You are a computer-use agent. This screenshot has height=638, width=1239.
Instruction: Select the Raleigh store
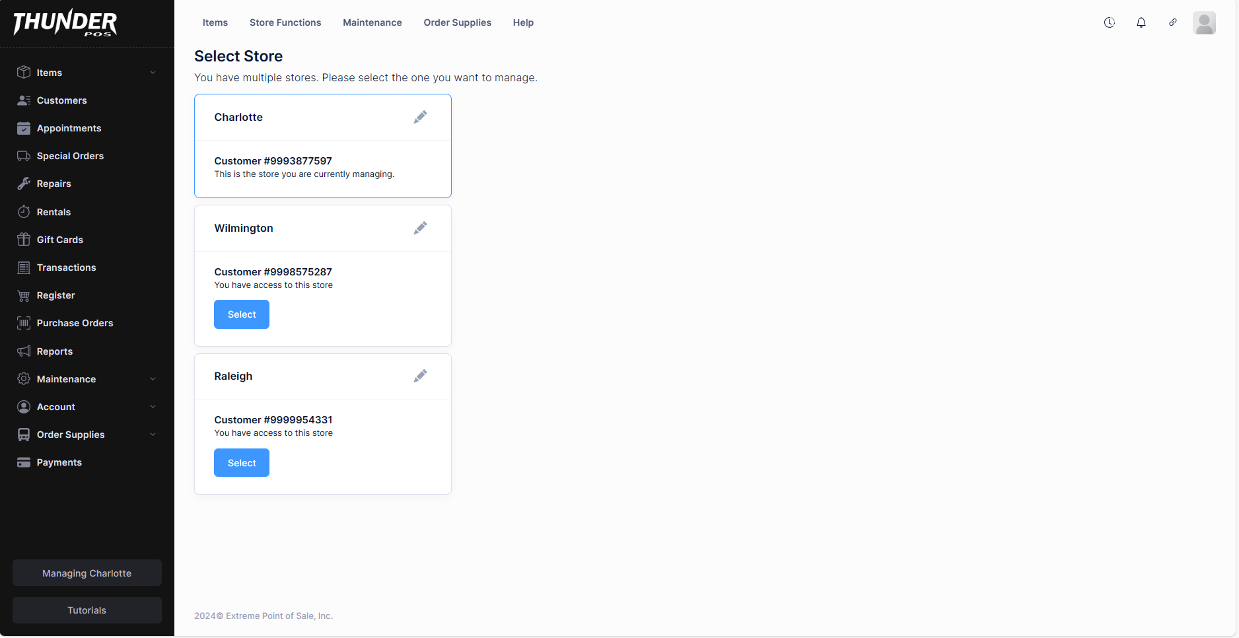point(242,463)
